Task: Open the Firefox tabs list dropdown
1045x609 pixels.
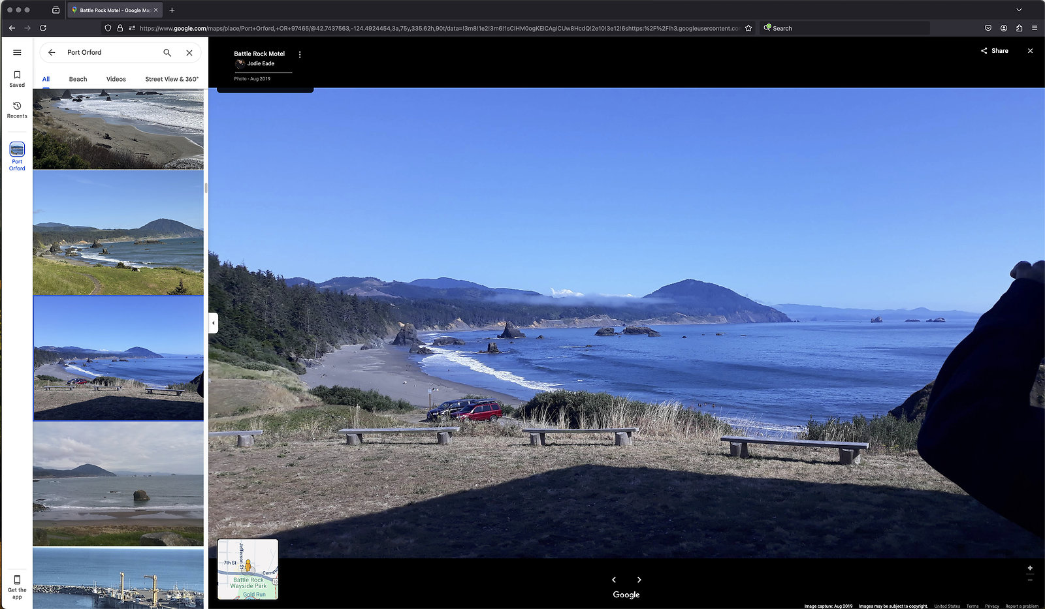Action: [x=1019, y=10]
